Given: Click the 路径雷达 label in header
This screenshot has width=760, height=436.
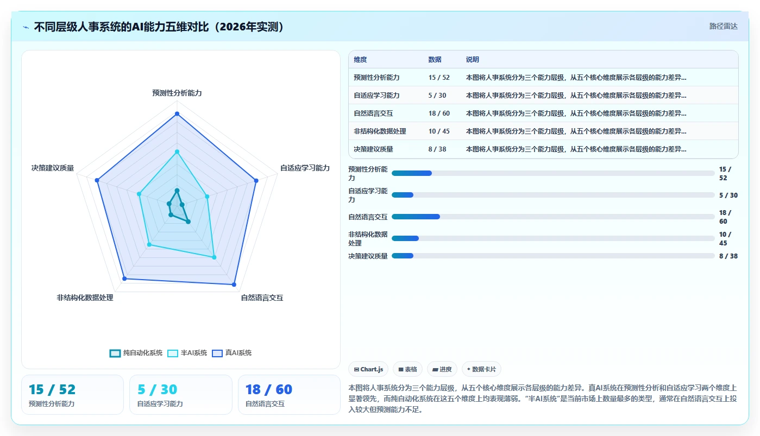Looking at the screenshot, I should click(x=723, y=26).
